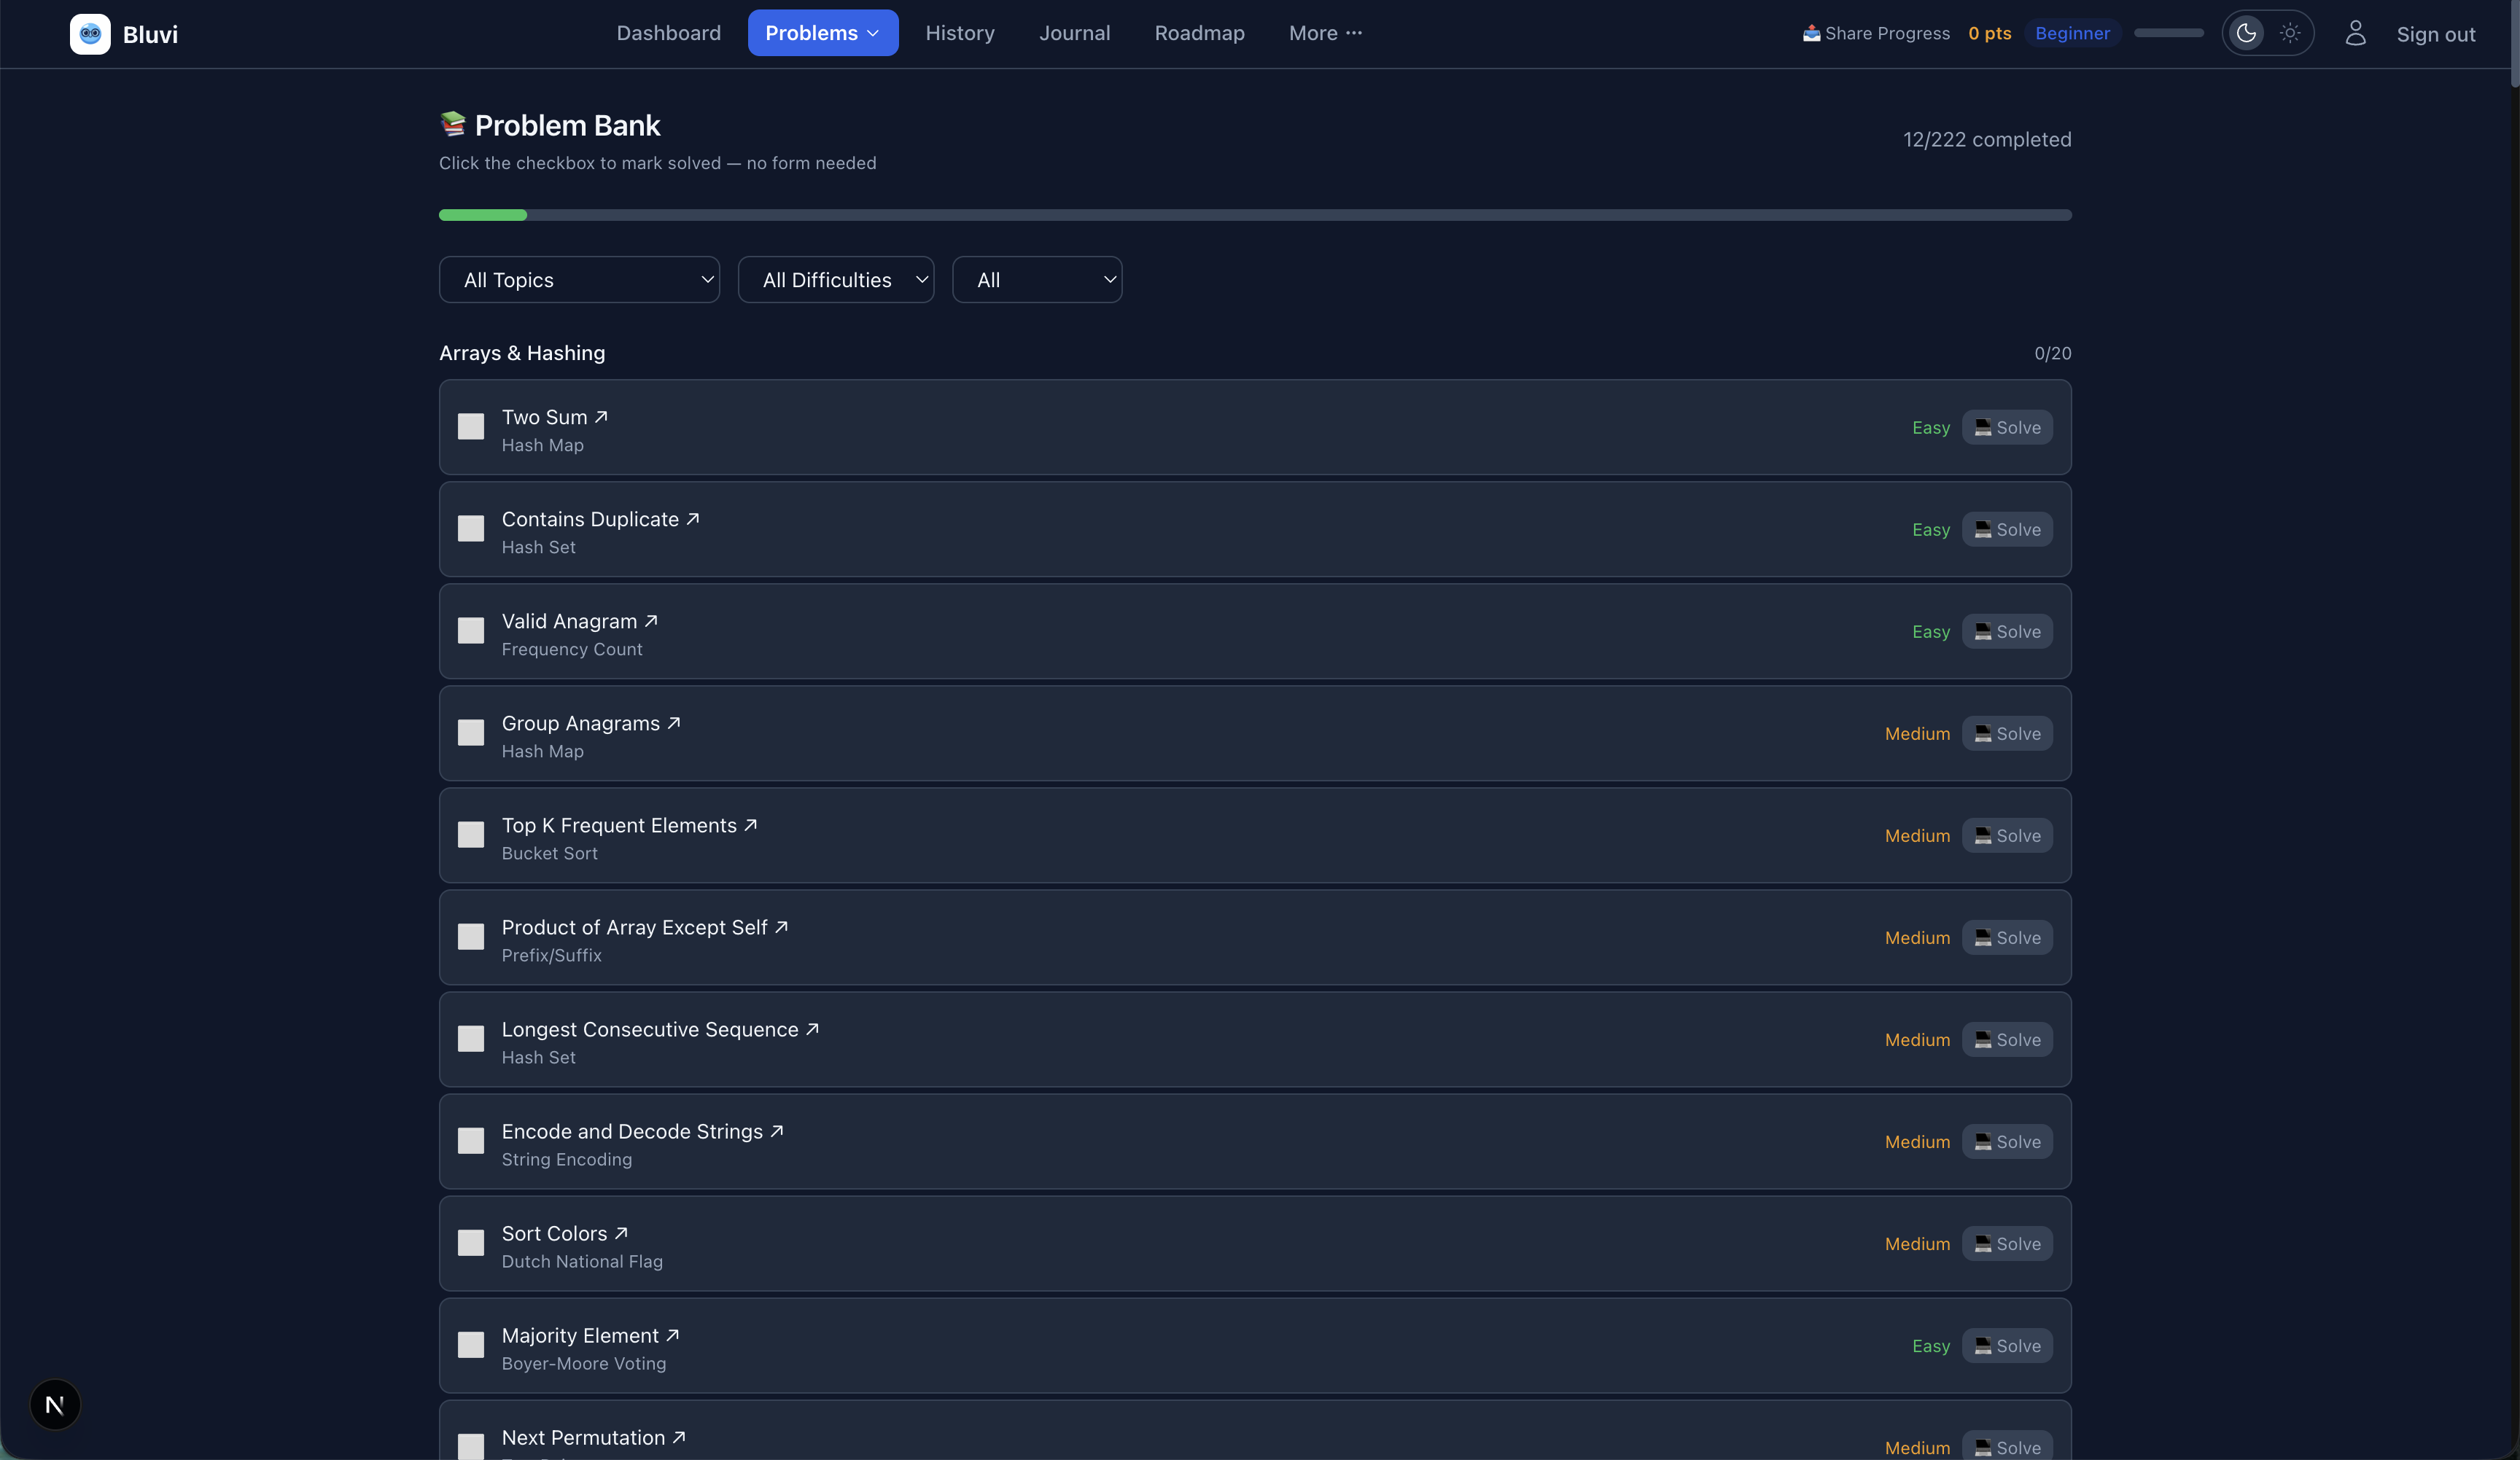Click the Bluvi logo icon
Viewport: 2520px width, 1460px height.
[x=89, y=33]
